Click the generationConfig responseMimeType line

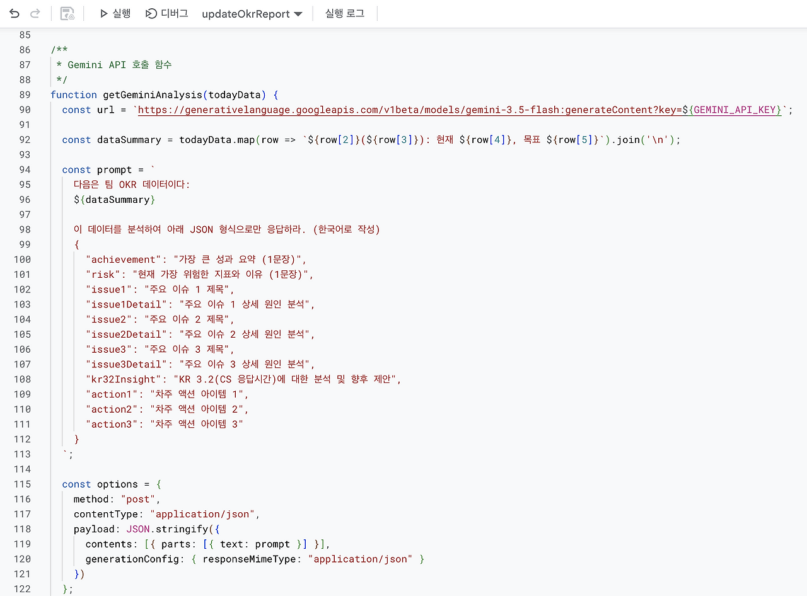pos(255,559)
